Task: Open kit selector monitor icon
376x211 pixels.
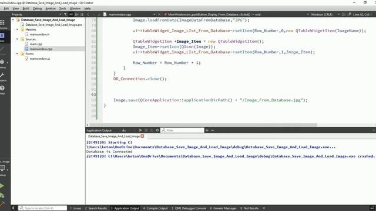Action: click(x=2, y=168)
